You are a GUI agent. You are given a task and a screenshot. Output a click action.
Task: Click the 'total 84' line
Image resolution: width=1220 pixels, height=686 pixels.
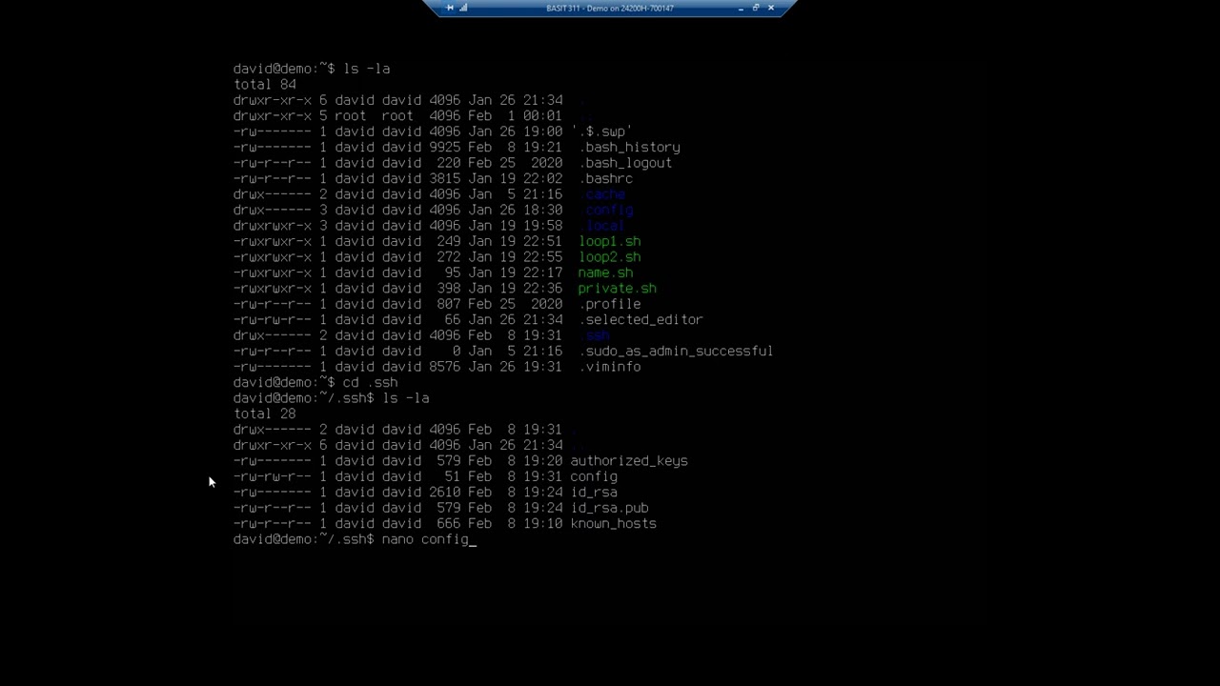click(265, 84)
